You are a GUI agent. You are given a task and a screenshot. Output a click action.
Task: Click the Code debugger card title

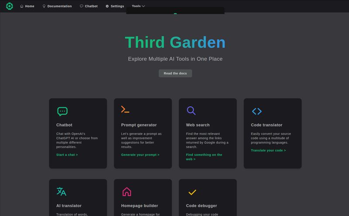(202, 206)
